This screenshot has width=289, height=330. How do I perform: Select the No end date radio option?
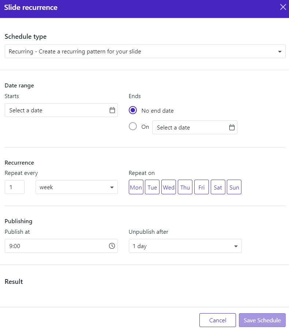tap(133, 110)
